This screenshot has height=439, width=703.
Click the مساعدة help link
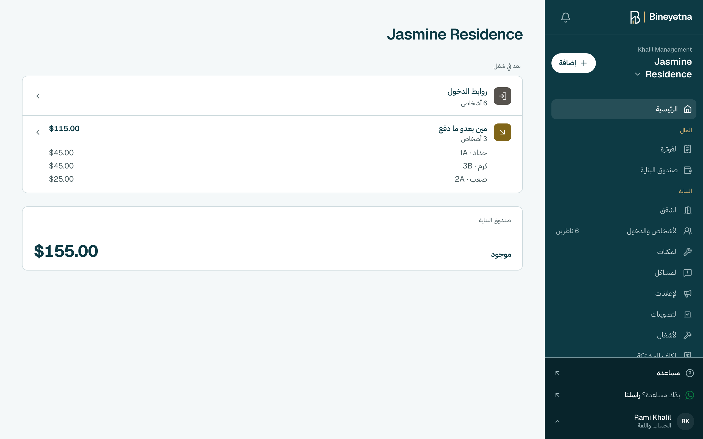pyautogui.click(x=624, y=373)
